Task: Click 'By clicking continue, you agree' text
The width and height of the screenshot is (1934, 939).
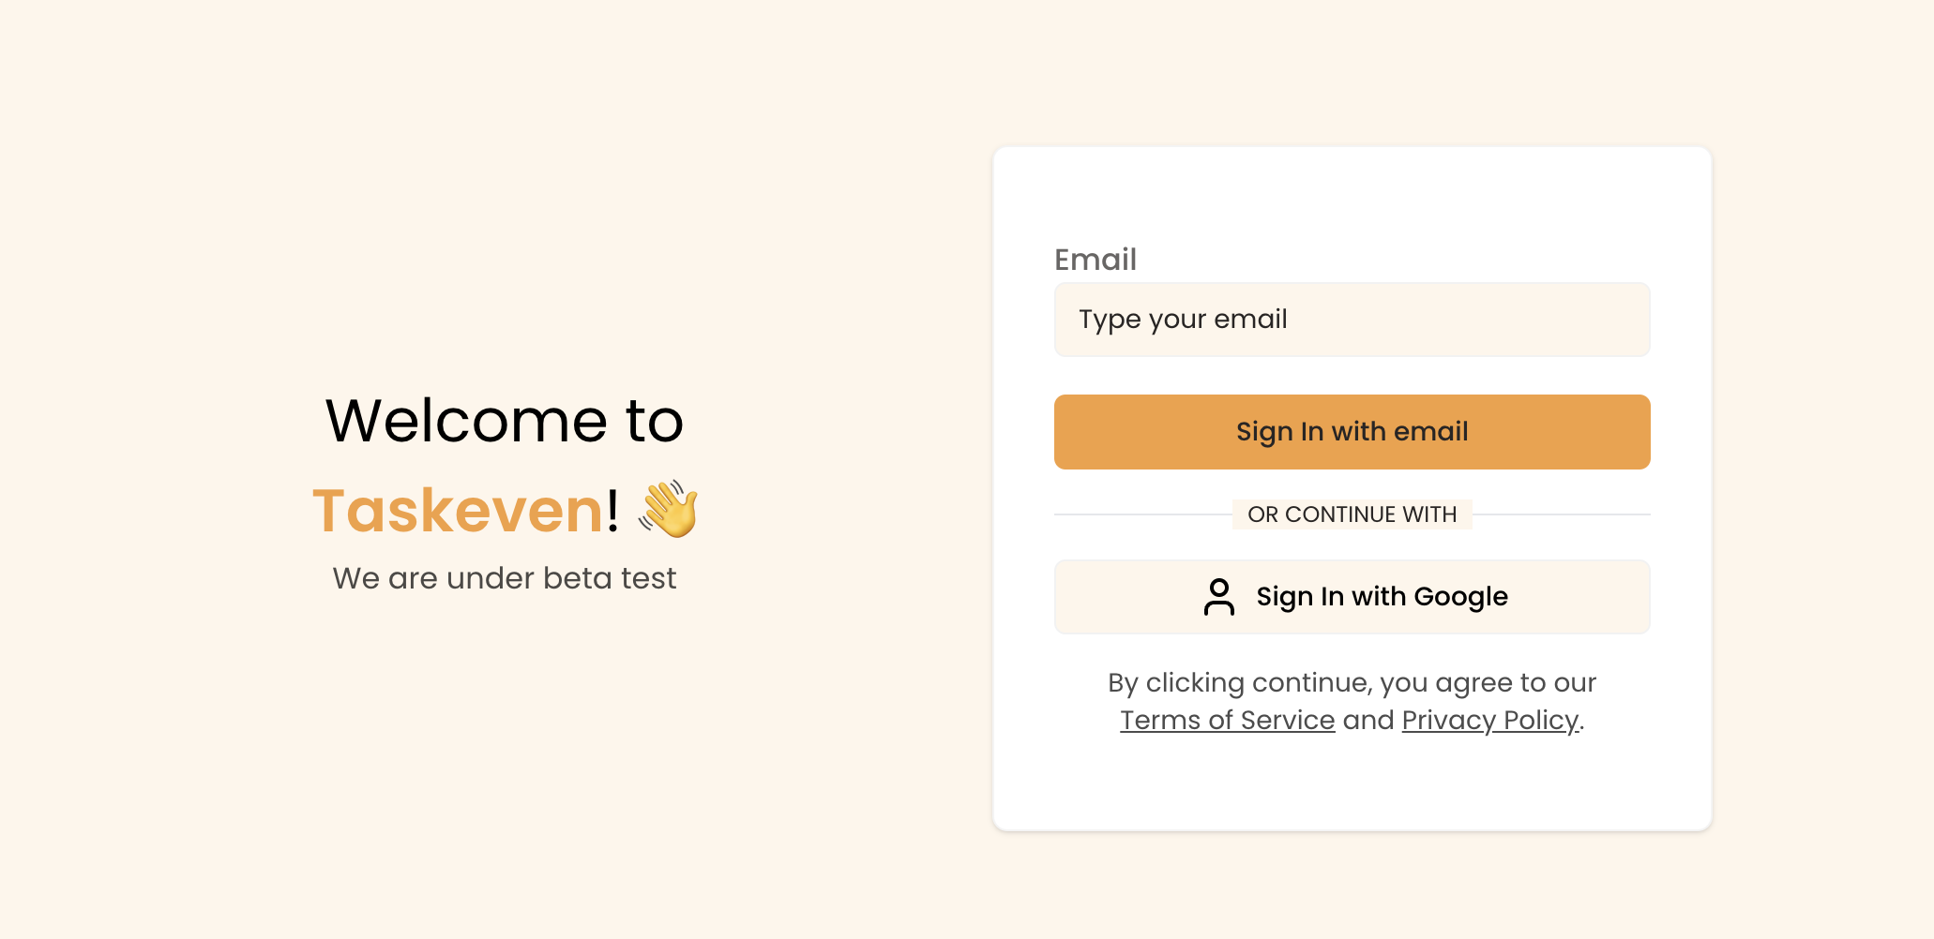Action: pyautogui.click(x=1352, y=682)
